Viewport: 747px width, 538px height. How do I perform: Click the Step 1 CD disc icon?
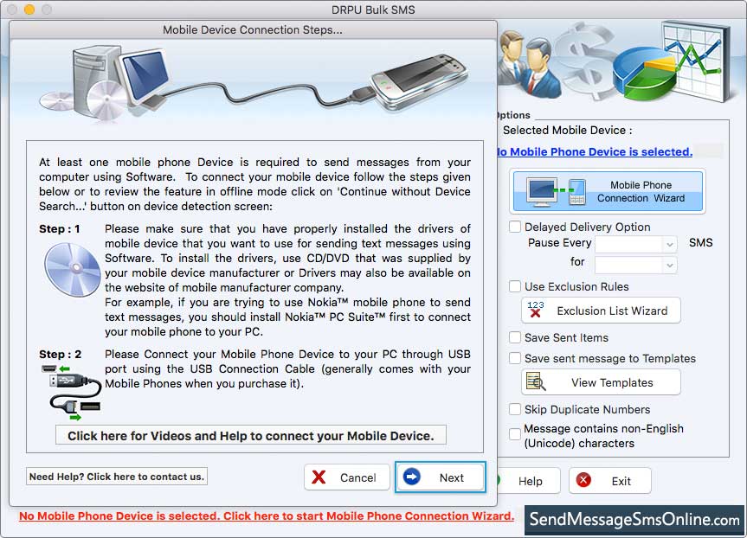point(73,270)
